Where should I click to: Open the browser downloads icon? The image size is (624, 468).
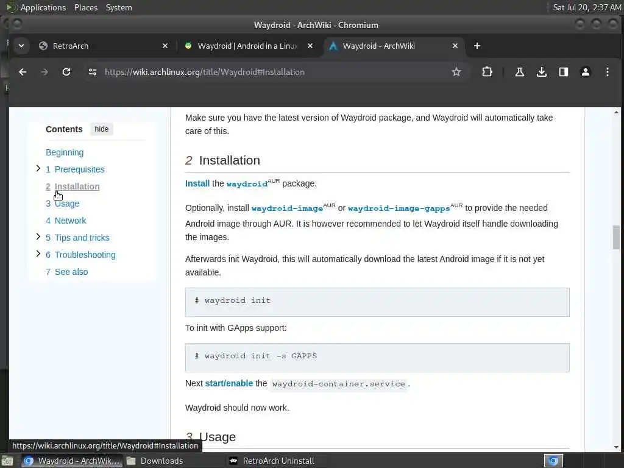541,72
